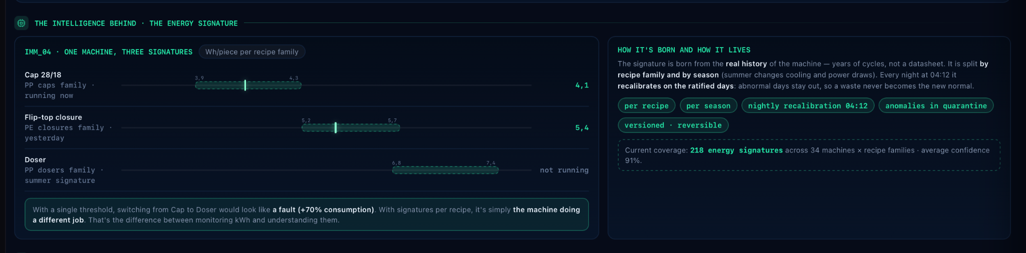The height and width of the screenshot is (253, 1026).
Task: Click the Flip-top closure signature range bar
Action: click(351, 128)
